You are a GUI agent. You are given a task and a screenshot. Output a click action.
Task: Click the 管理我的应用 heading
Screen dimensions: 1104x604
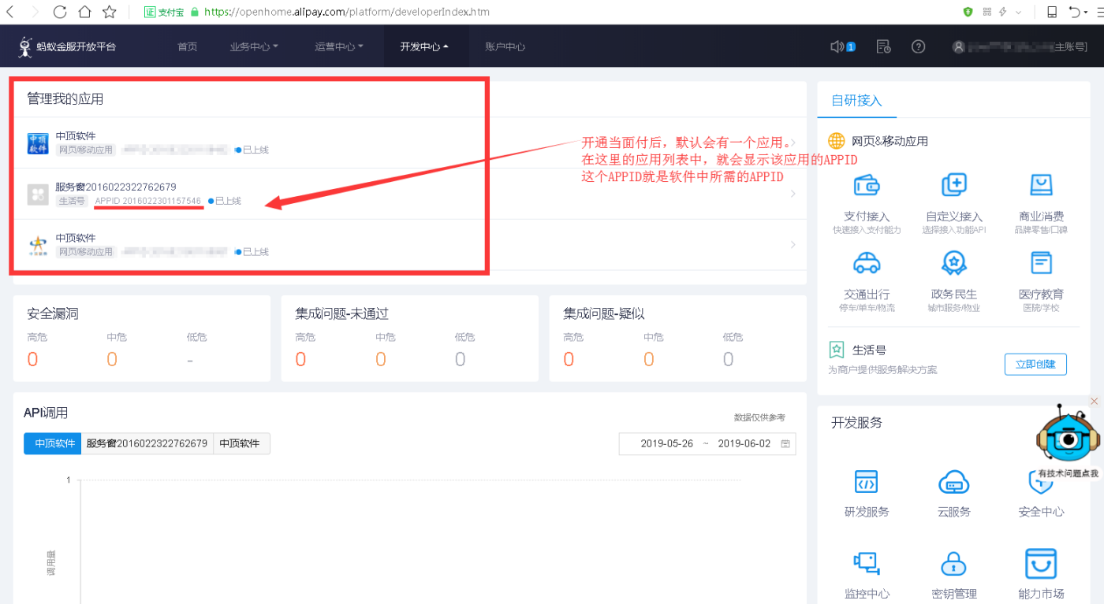click(x=65, y=98)
